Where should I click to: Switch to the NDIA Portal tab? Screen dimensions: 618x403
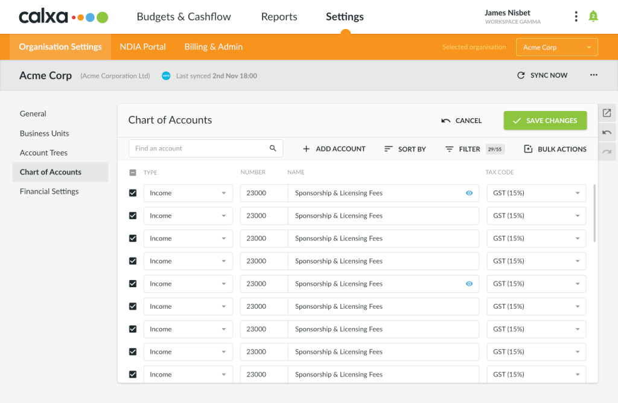[x=142, y=46]
